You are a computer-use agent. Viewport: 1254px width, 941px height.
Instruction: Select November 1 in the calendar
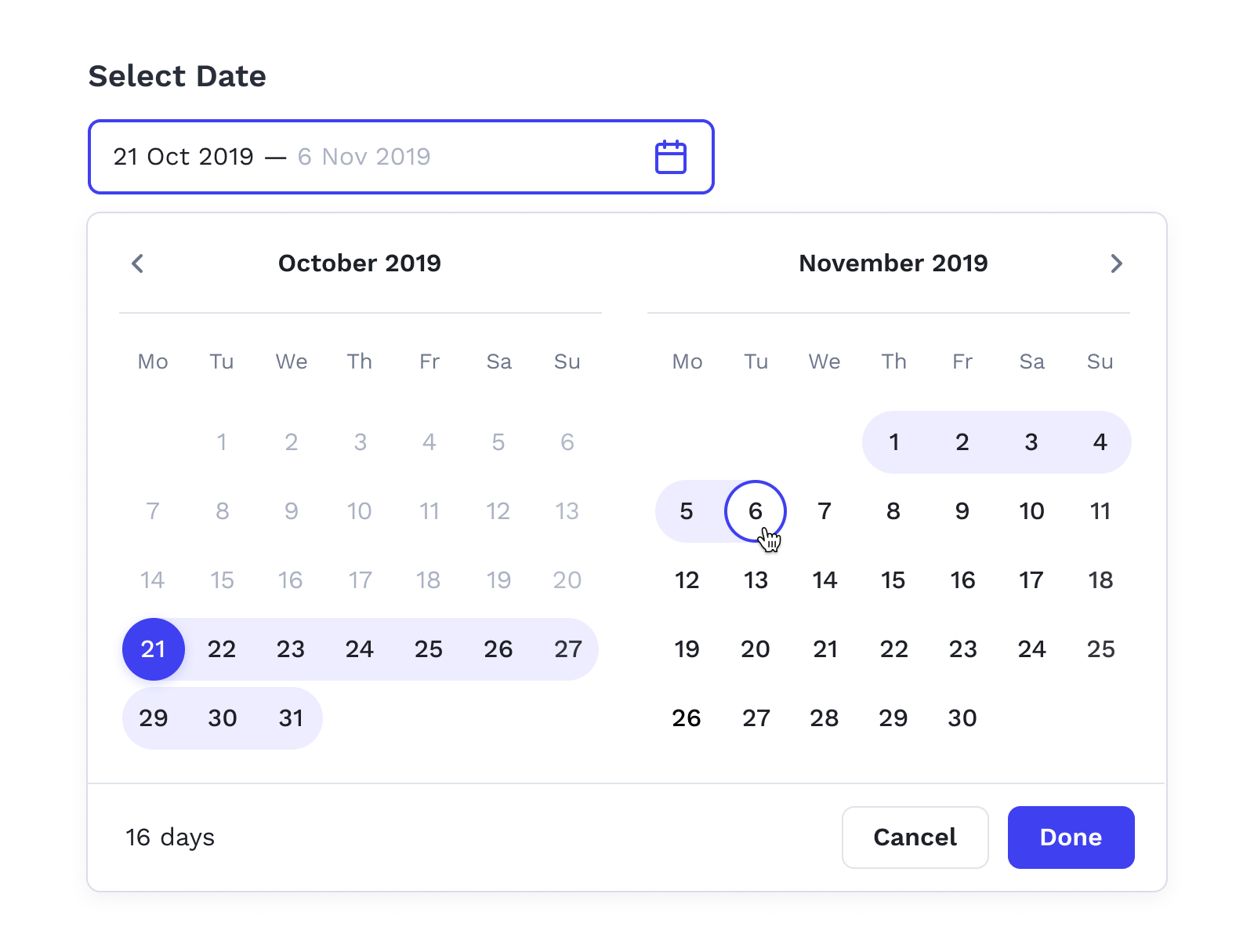click(x=893, y=442)
